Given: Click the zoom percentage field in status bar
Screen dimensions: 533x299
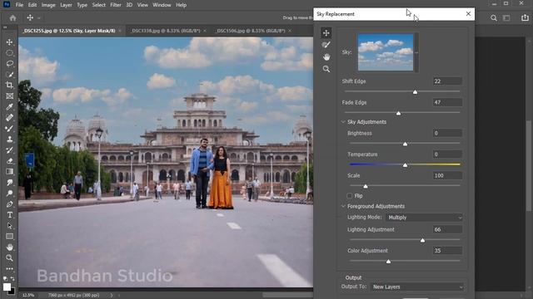Looking at the screenshot, I should (x=28, y=296).
